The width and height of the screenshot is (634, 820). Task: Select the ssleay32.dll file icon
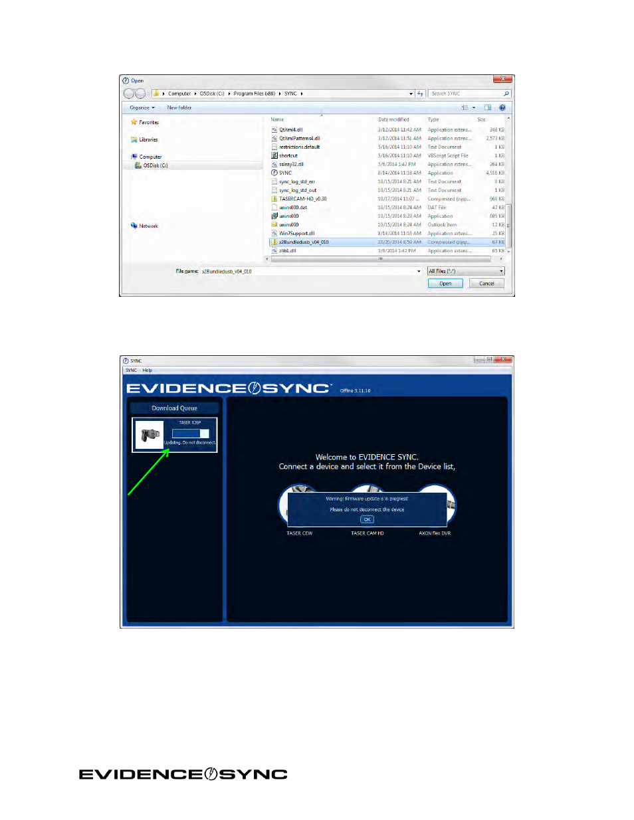274,164
